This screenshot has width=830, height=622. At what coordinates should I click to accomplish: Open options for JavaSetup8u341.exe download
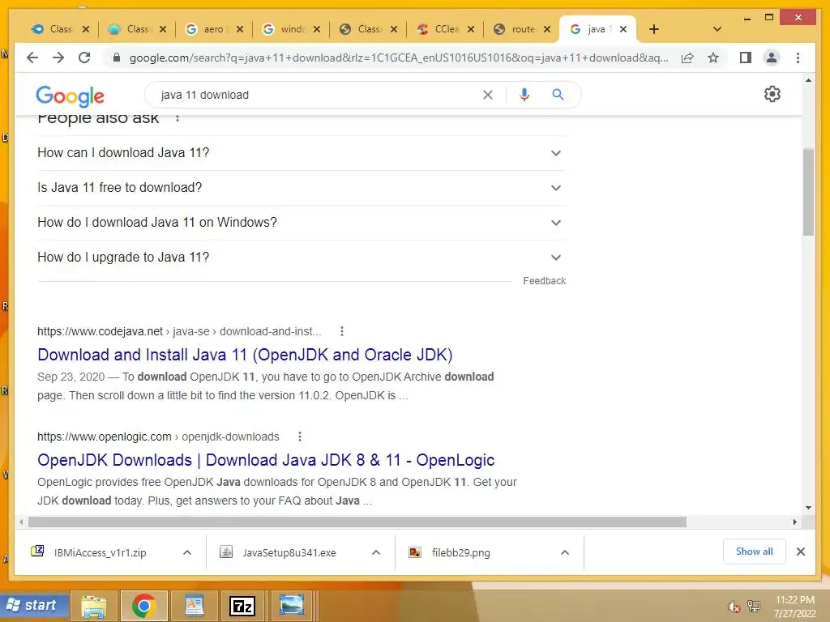tap(376, 552)
